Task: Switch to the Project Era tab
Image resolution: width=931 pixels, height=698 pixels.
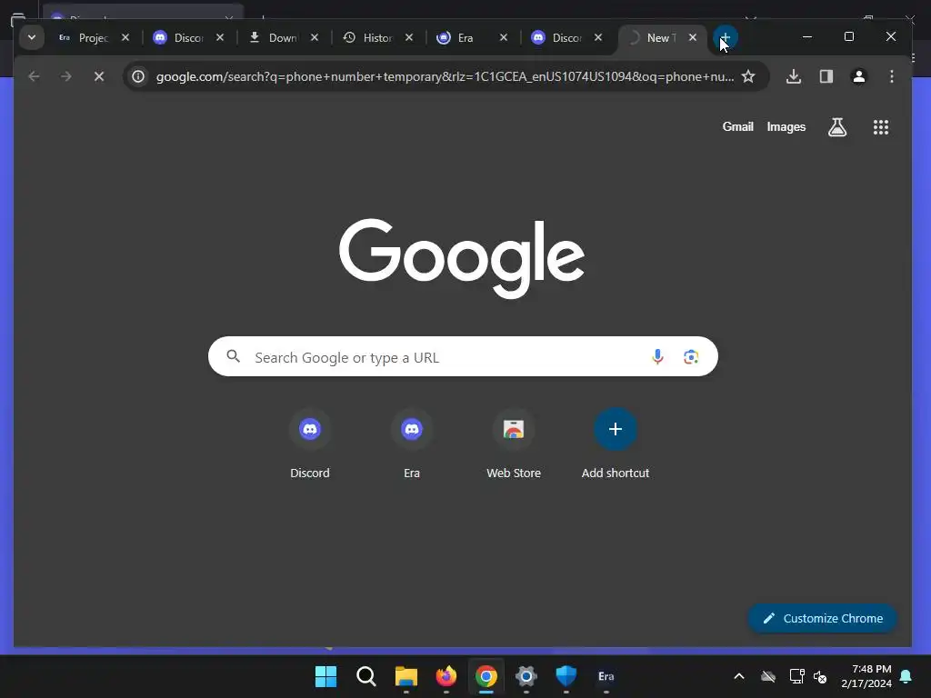Action: [x=84, y=37]
